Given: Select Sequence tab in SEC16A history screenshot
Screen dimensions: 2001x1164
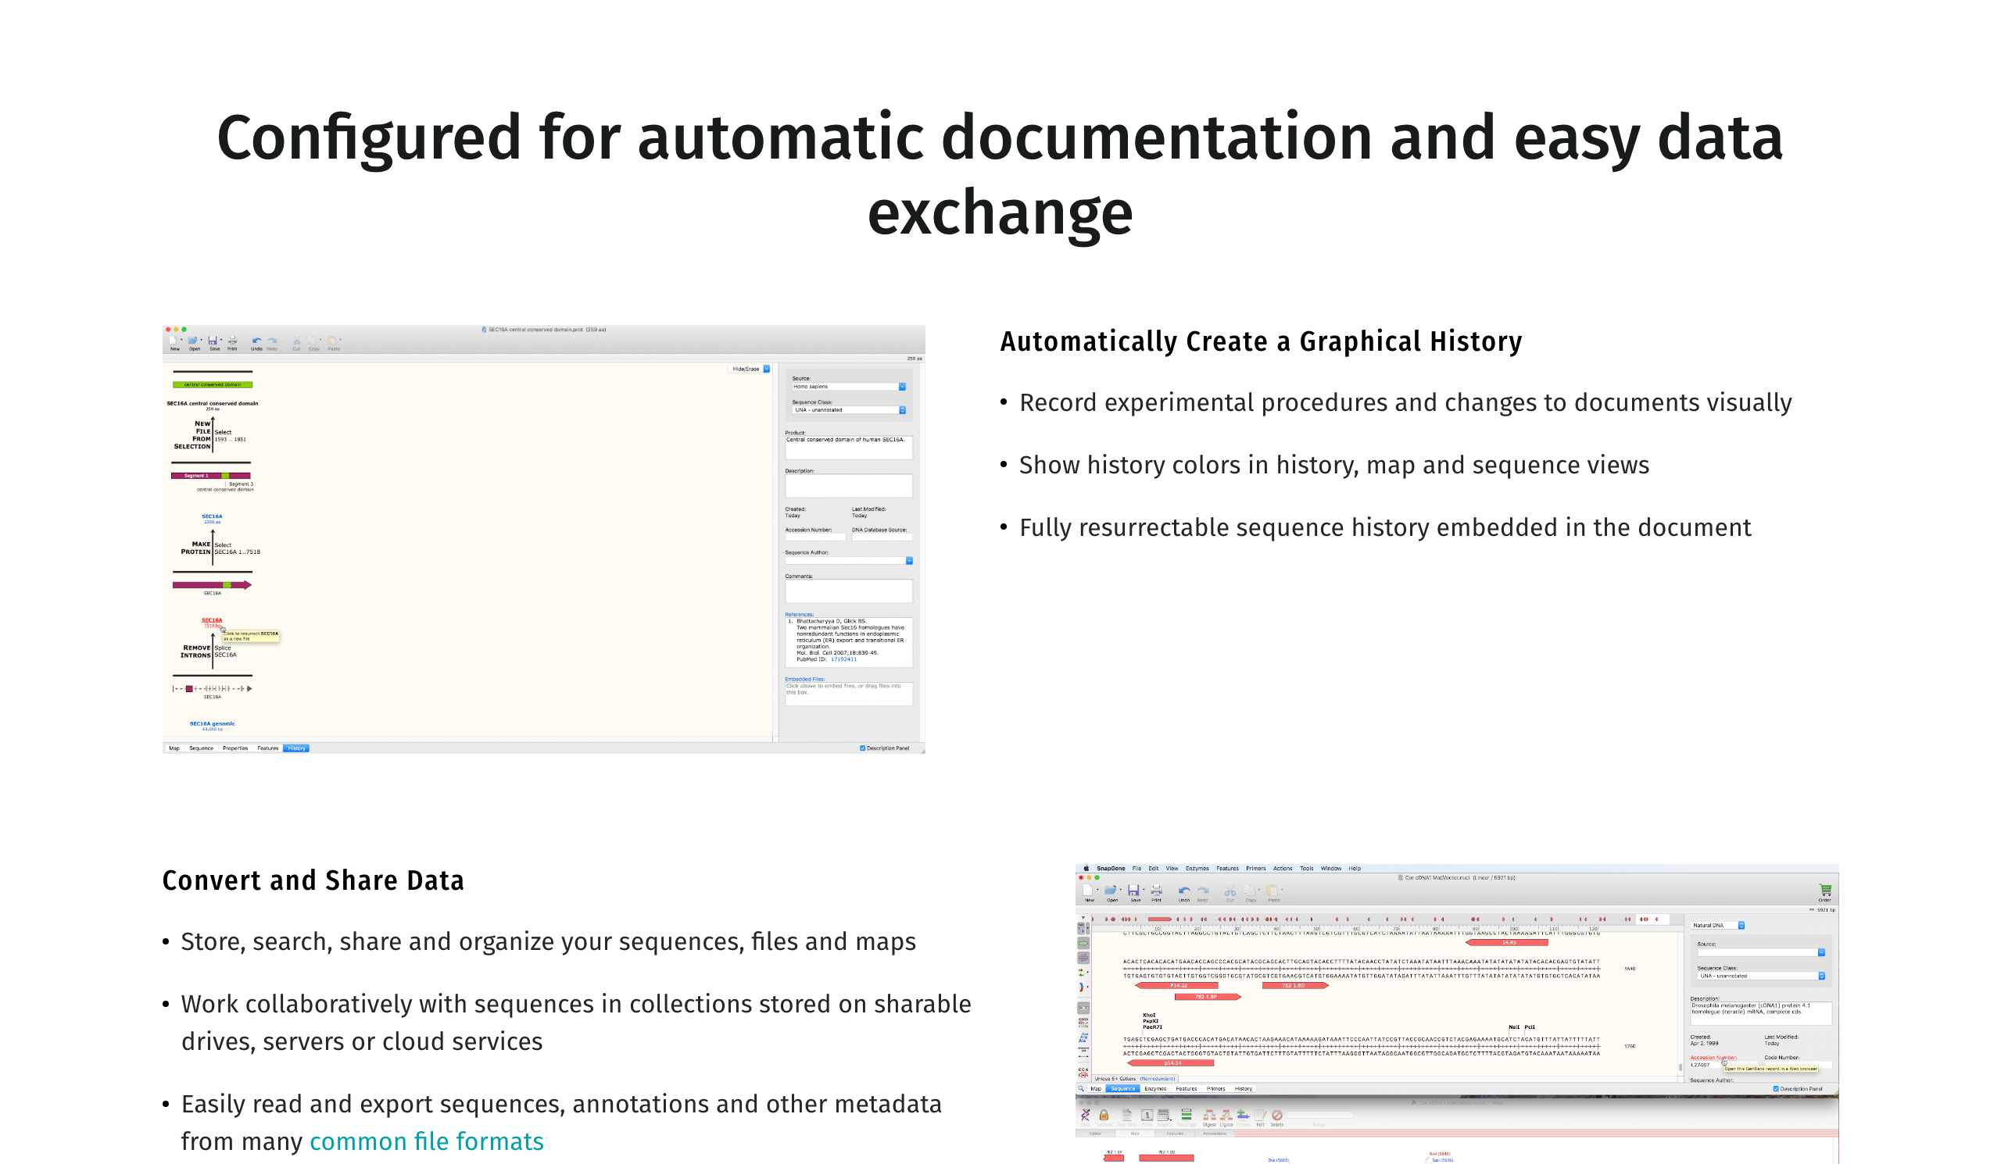Looking at the screenshot, I should (x=201, y=748).
